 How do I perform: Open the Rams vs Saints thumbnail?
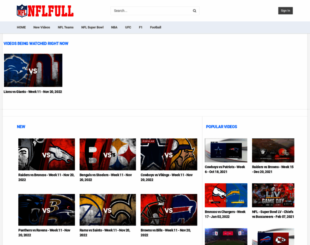[108, 210]
